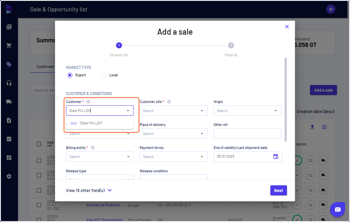Go to step 1 General info
350x222 pixels.
tap(119, 45)
